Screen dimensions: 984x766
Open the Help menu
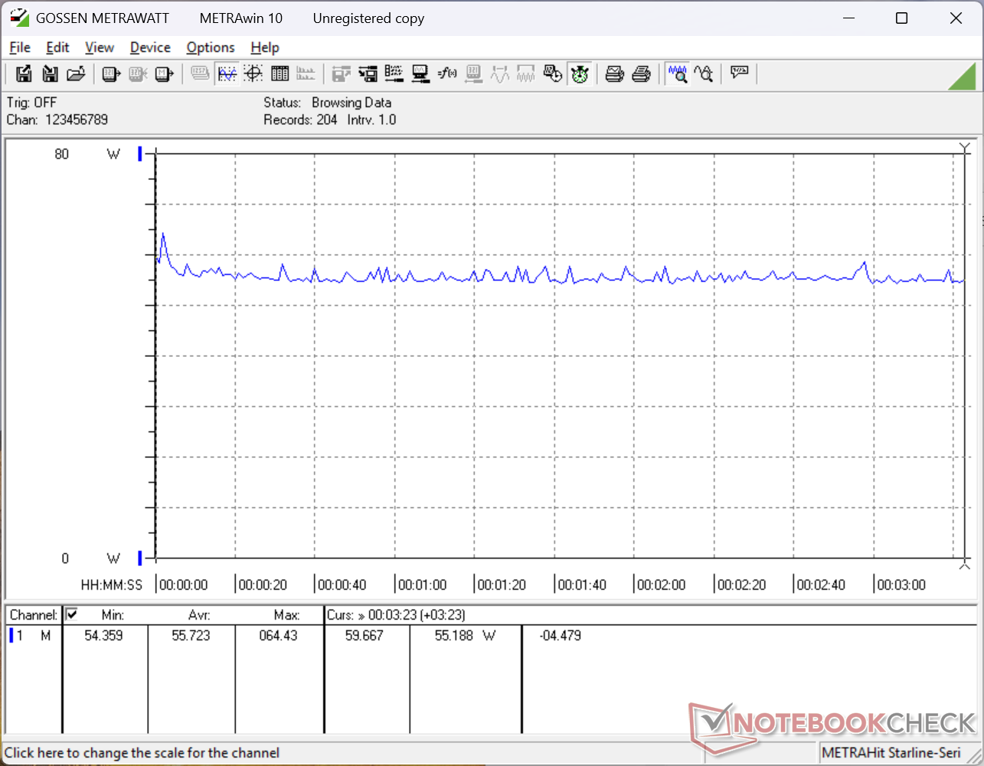tap(265, 47)
